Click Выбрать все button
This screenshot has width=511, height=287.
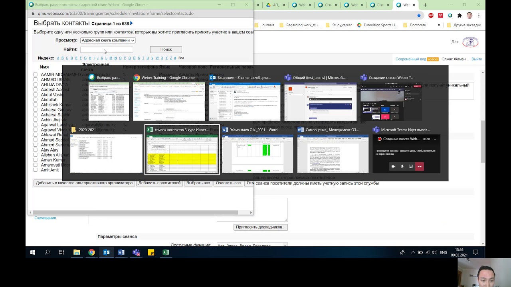(x=198, y=183)
